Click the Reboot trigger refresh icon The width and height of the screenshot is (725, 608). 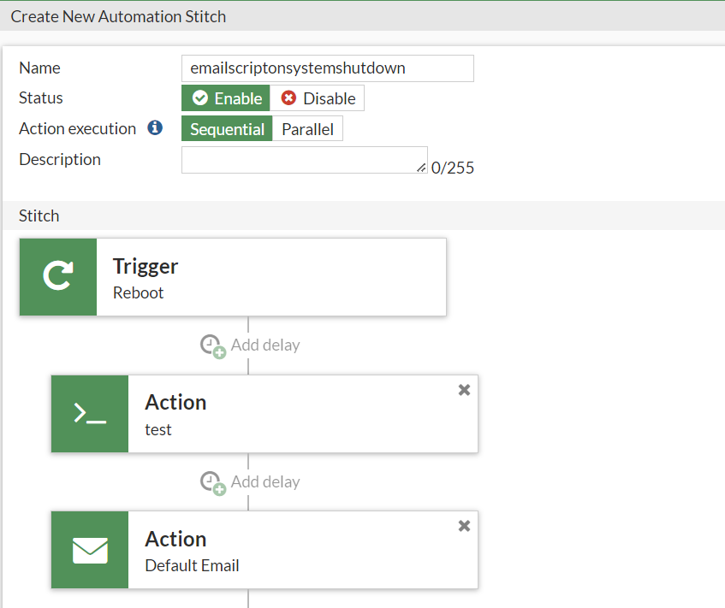click(x=57, y=277)
